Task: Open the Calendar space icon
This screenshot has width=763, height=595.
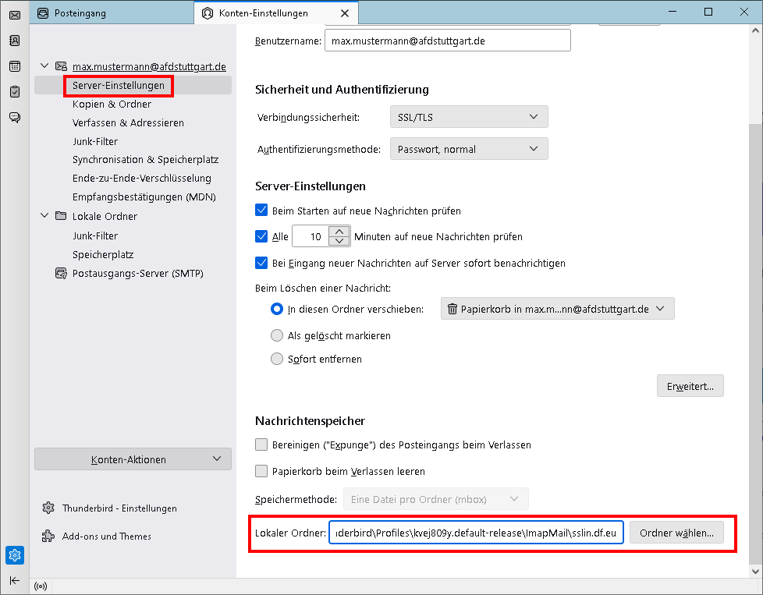Action: tap(14, 66)
